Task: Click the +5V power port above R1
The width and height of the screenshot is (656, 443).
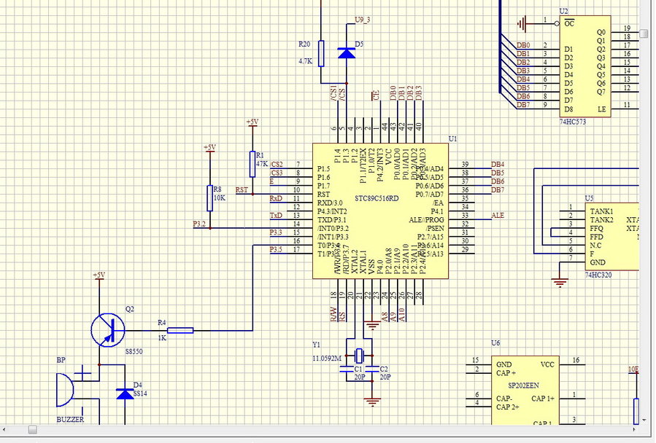Action: click(x=252, y=123)
